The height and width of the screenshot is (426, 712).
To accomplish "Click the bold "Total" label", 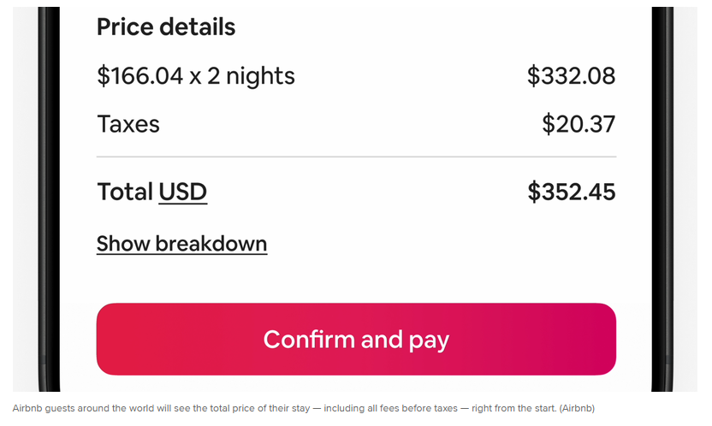I will pos(124,191).
